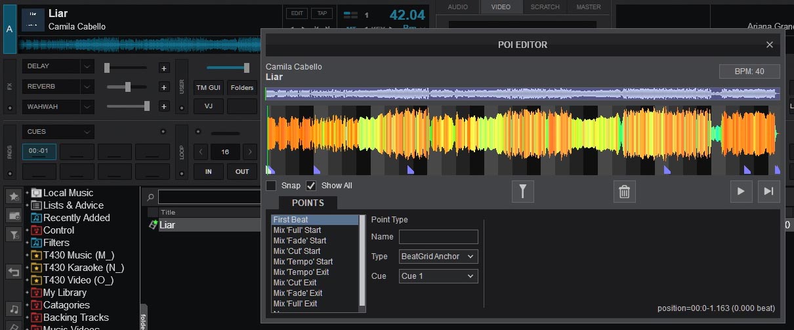Click the BPM: 40 button

(749, 72)
